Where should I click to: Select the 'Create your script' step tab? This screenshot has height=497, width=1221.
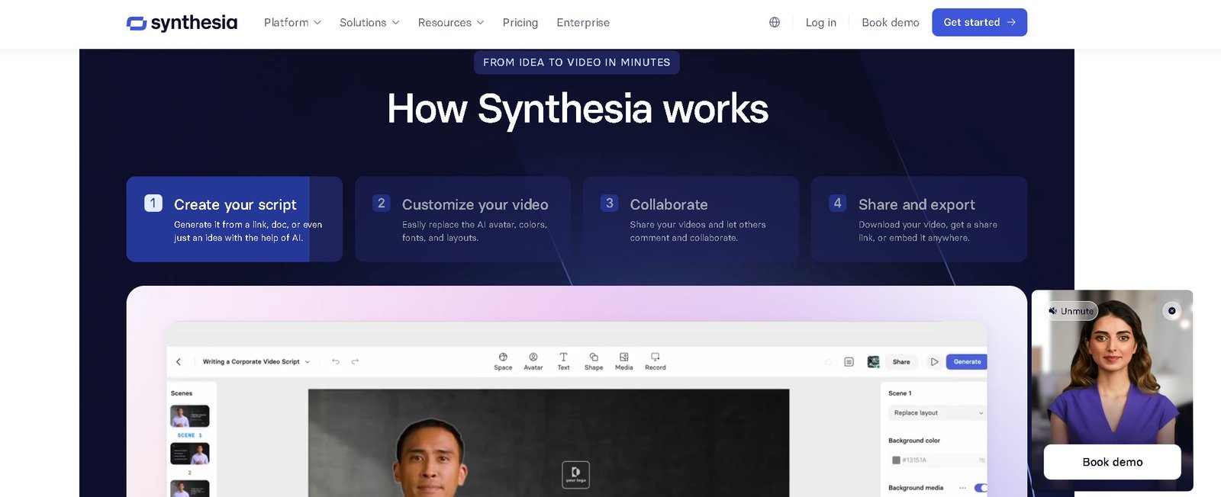[x=234, y=220]
